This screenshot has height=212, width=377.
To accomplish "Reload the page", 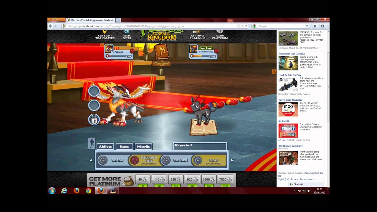I will pyautogui.click(x=246, y=26).
